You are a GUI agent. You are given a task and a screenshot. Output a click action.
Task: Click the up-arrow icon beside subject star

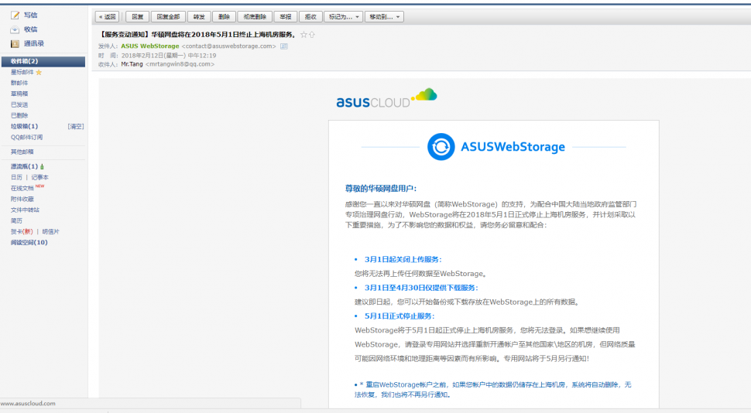tap(312, 35)
